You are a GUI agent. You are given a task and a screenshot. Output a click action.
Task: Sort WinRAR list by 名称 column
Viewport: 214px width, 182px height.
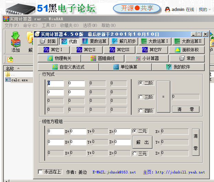(x=19, y=69)
